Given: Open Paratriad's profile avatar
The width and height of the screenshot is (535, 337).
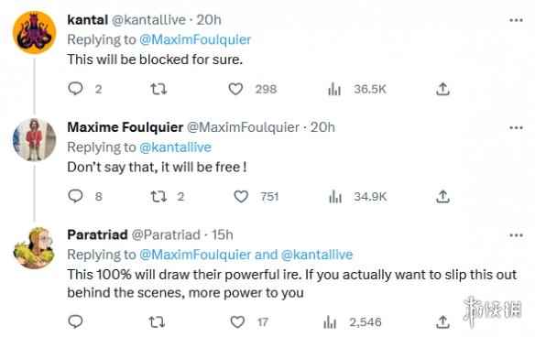Looking at the screenshot, I should tap(34, 248).
